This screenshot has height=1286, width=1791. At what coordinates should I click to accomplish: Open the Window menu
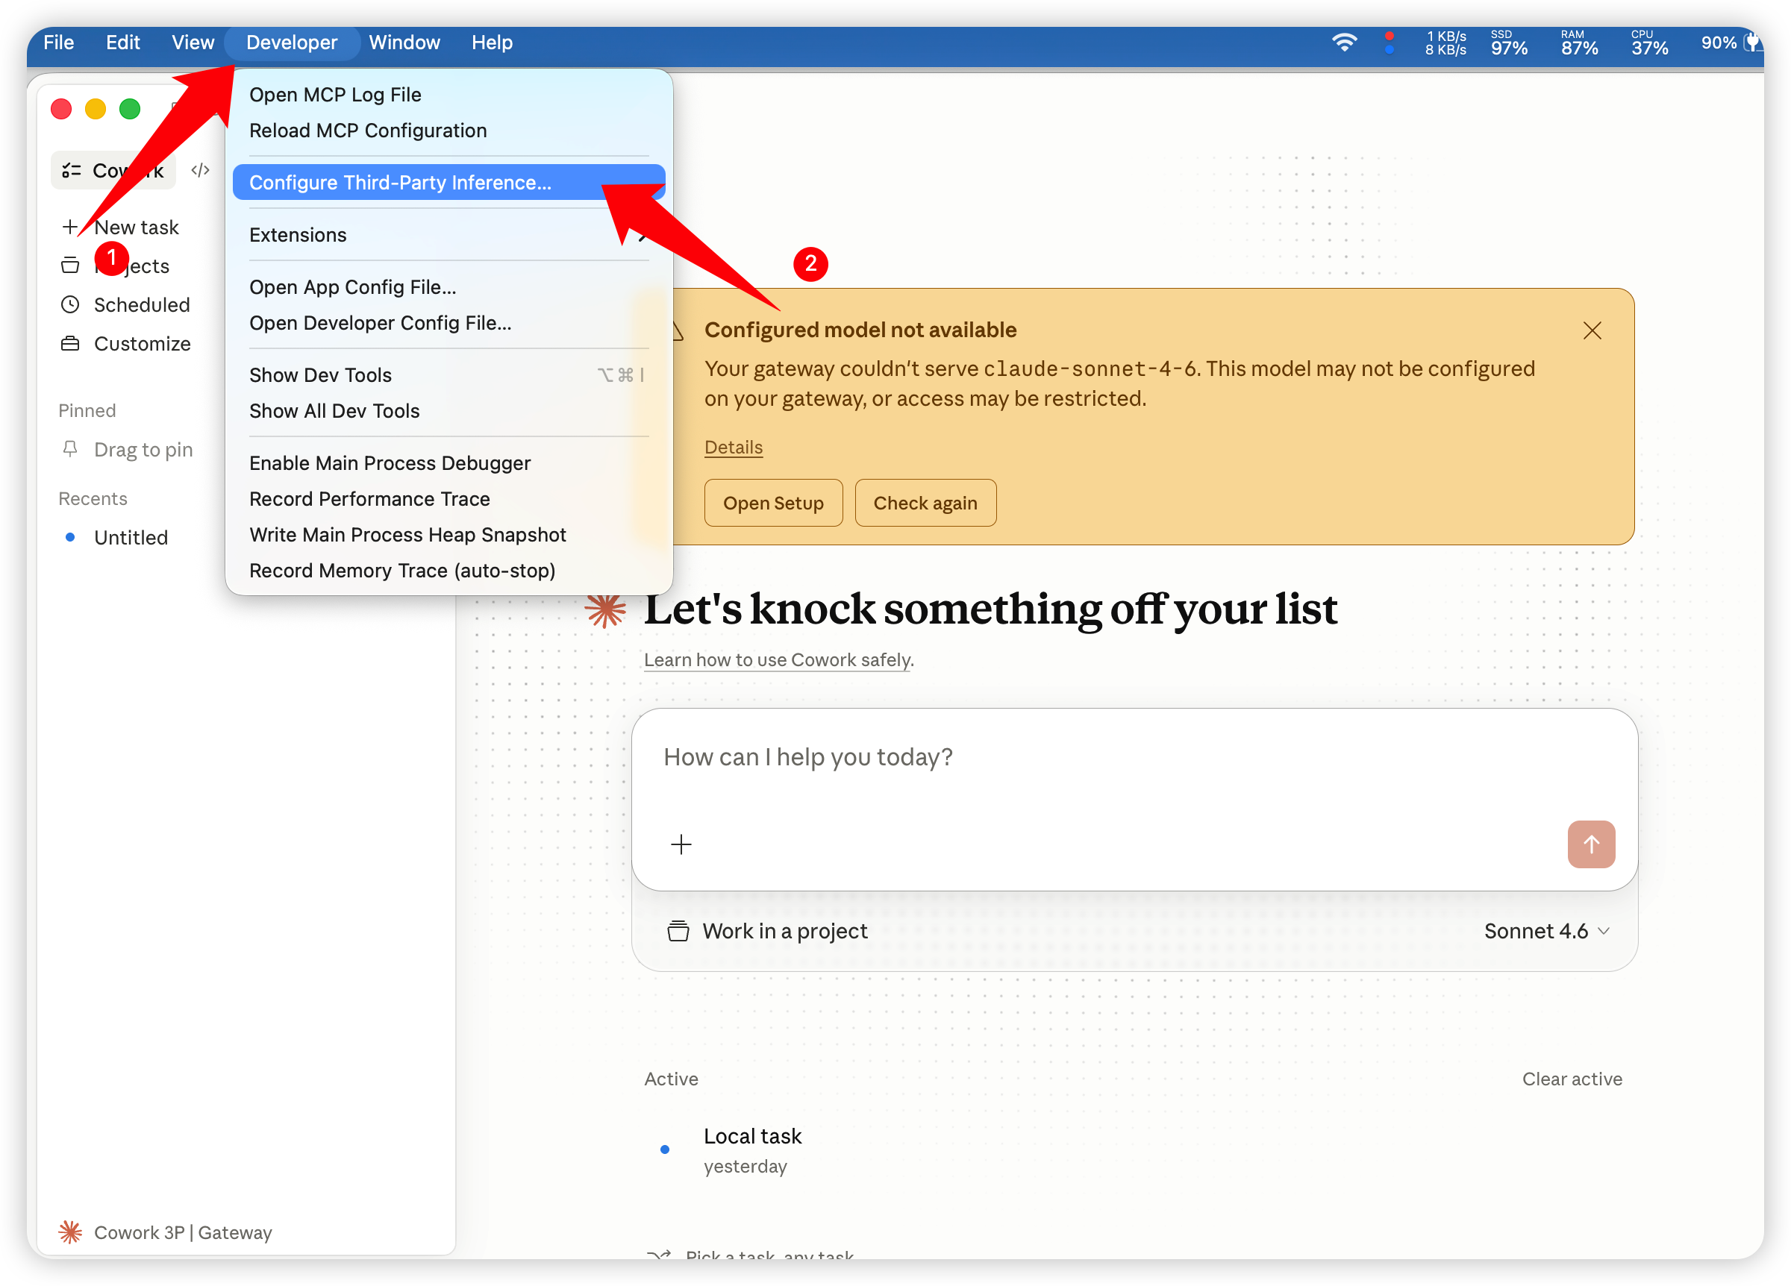[404, 43]
